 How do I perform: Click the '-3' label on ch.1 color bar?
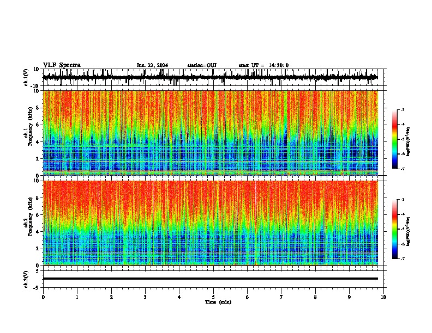[x=402, y=109]
